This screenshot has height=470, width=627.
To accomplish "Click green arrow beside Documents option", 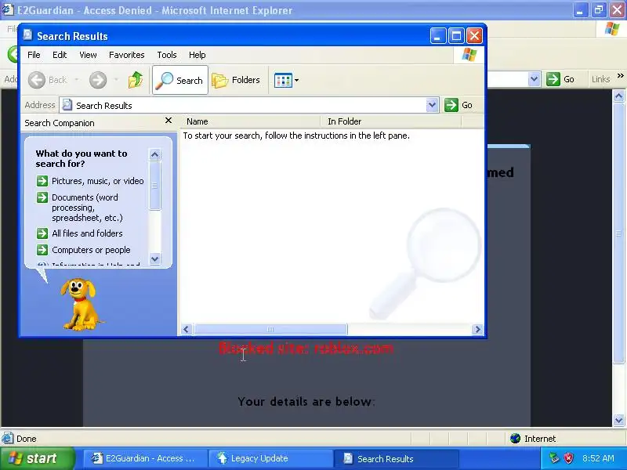I will click(x=42, y=197).
